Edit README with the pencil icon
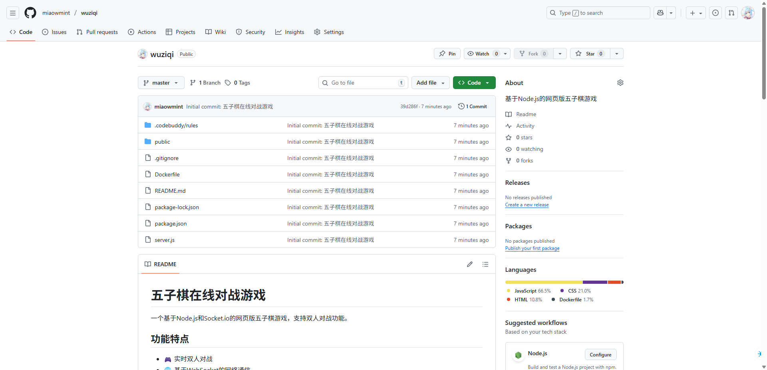The height and width of the screenshot is (370, 767). [x=470, y=264]
